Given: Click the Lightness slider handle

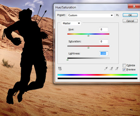Looking at the screenshot, I should [68, 60].
